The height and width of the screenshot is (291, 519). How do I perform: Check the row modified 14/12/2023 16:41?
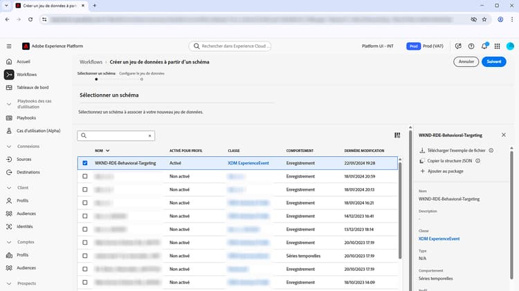coord(85,216)
